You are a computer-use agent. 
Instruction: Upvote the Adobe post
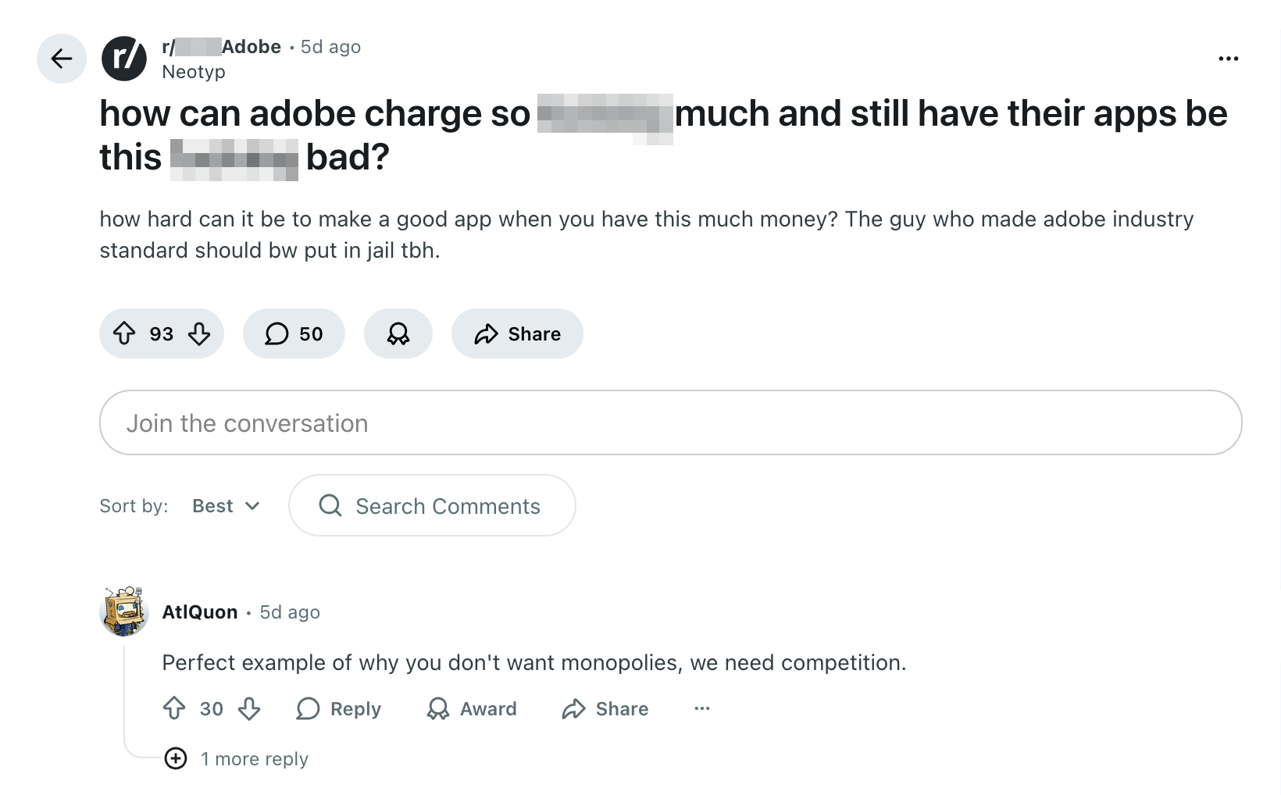(x=125, y=334)
